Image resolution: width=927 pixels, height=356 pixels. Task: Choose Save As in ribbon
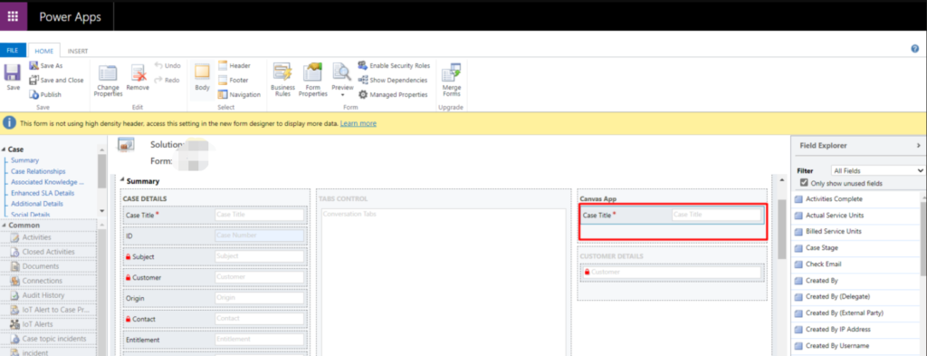tap(45, 65)
